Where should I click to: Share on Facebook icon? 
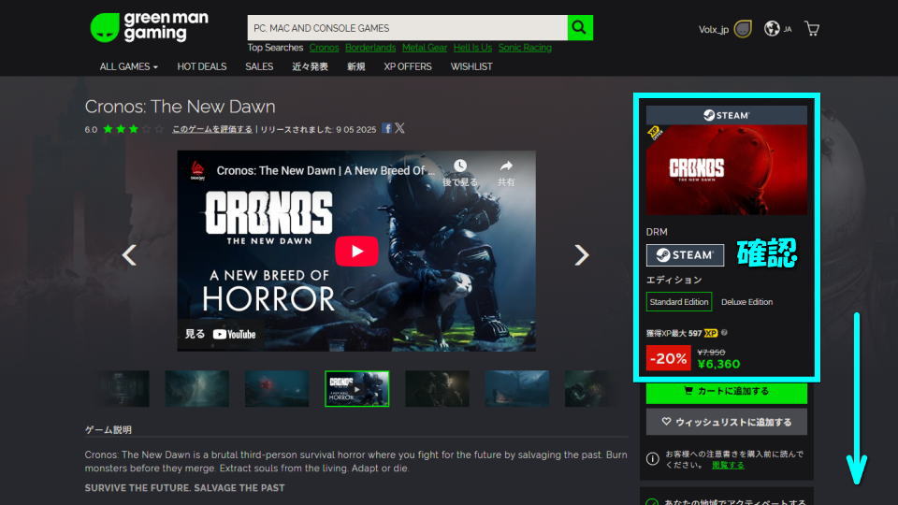[387, 128]
